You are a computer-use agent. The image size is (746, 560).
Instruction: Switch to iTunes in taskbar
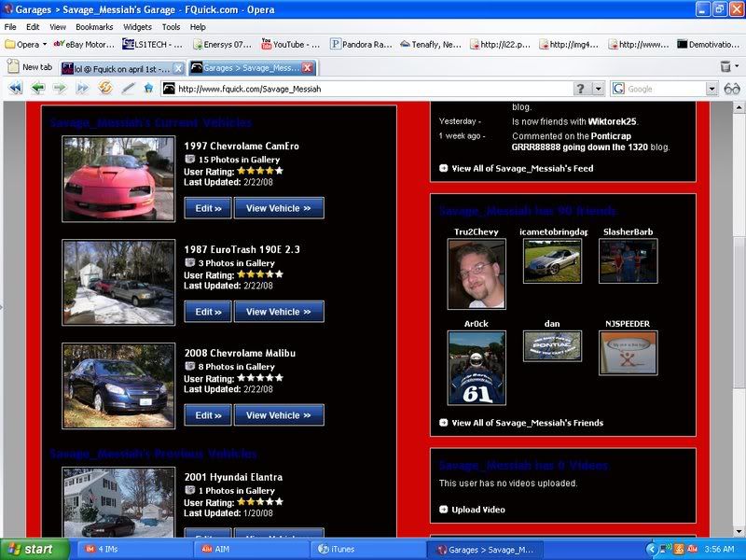coord(367,549)
